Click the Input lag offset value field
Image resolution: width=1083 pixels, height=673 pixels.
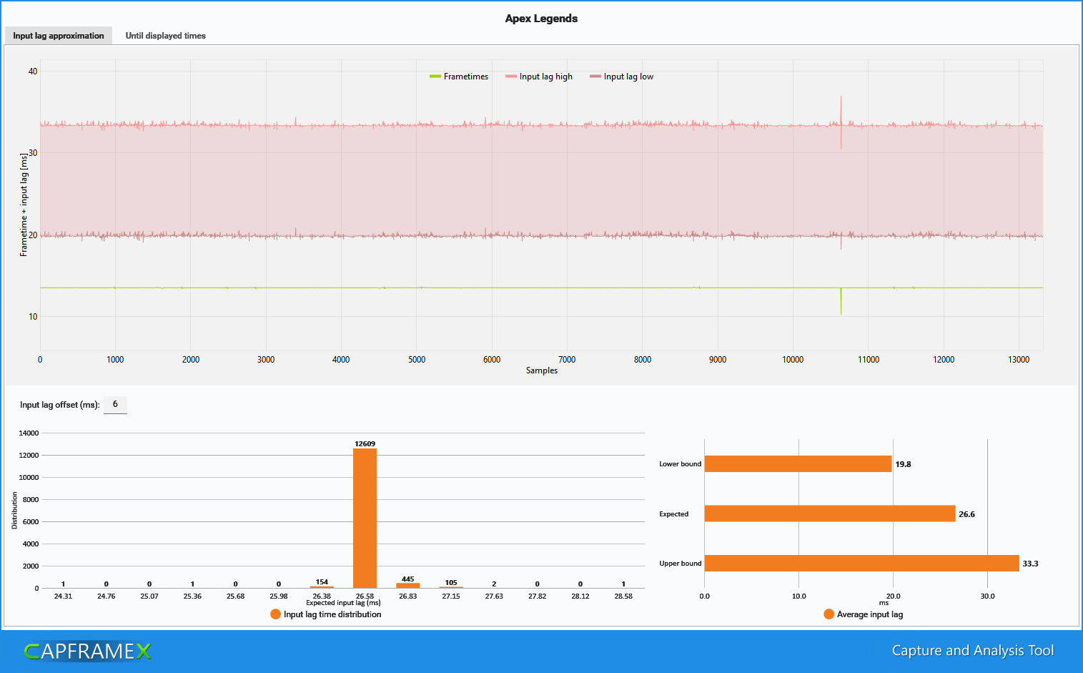(x=115, y=405)
